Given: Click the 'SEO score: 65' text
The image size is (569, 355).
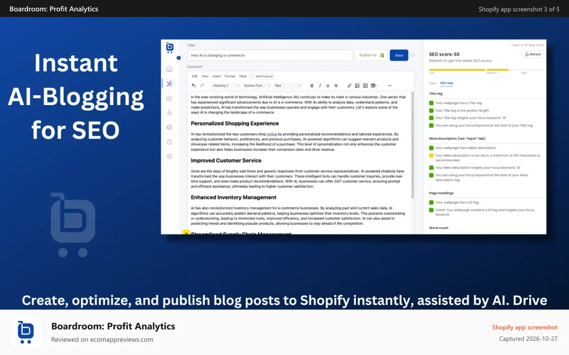Looking at the screenshot, I should click(444, 54).
